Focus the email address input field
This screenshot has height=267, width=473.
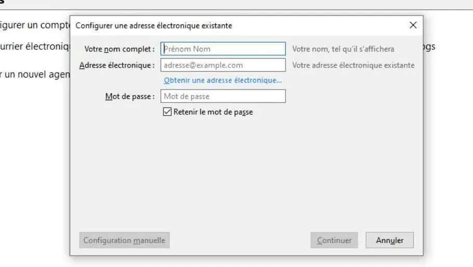click(x=223, y=65)
